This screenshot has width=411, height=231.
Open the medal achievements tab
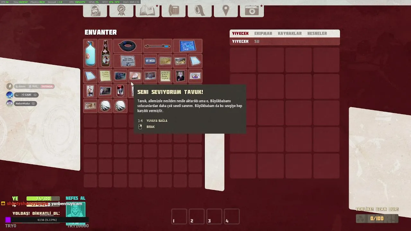click(x=121, y=11)
